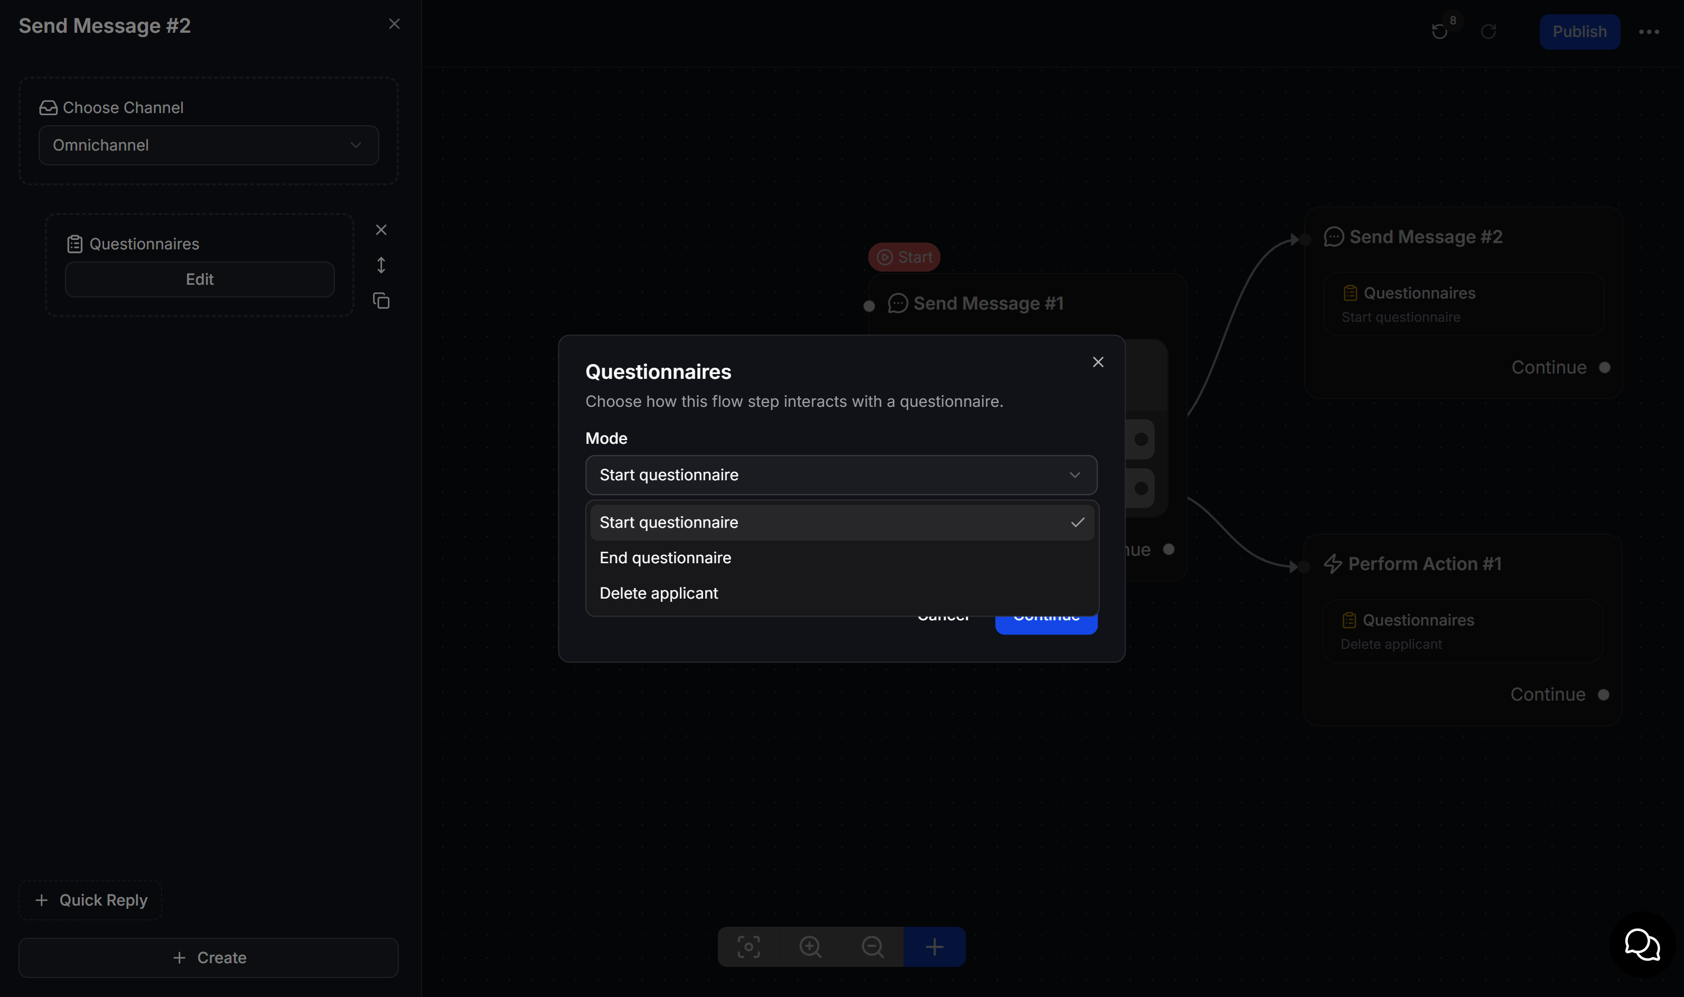Click the fit-to-view focus icon in canvas toolbar

pyautogui.click(x=749, y=947)
